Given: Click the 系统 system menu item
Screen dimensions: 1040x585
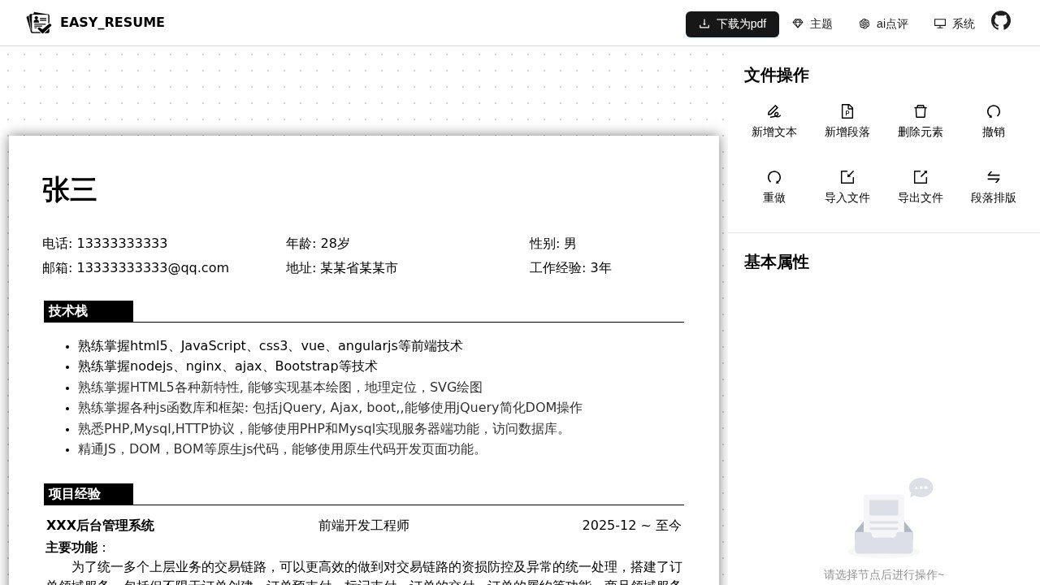Looking at the screenshot, I should coord(954,24).
